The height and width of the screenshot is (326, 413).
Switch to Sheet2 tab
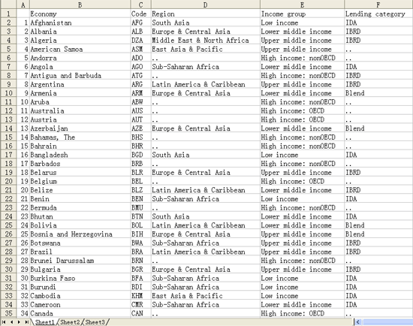[70, 322]
